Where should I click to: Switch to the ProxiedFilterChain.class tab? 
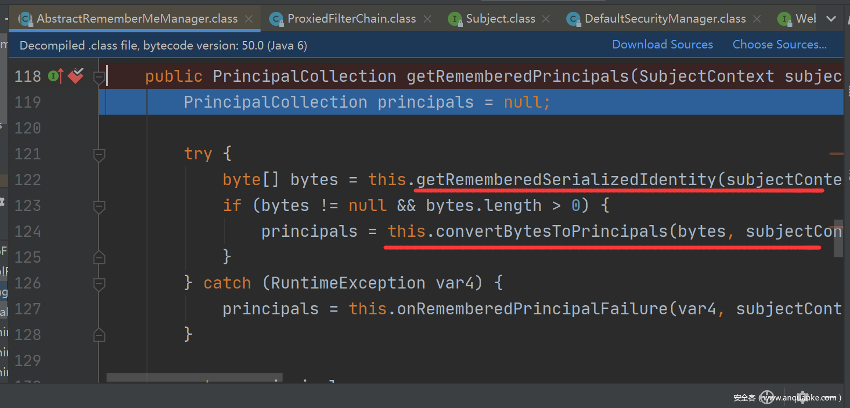point(352,19)
